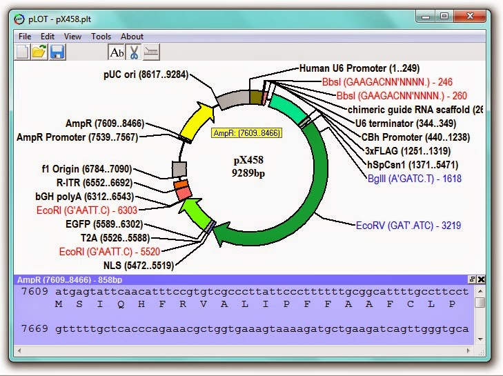The width and height of the screenshot is (503, 376).
Task: Click the BbsI site 260 label
Action: (x=402, y=96)
